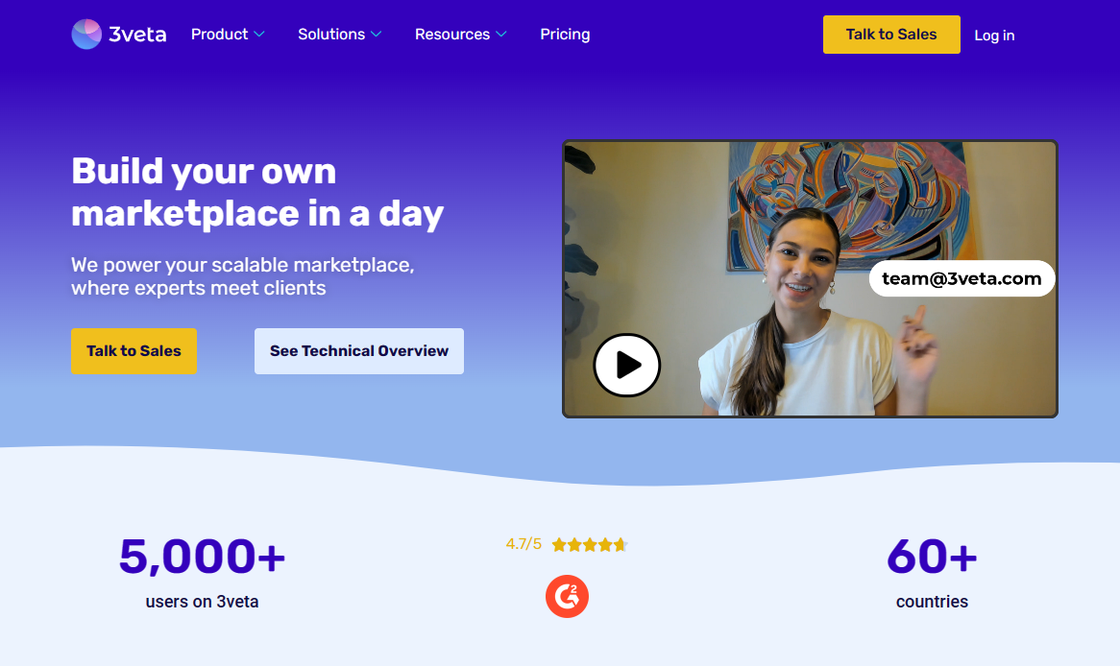Viewport: 1120px width, 666px height.
Task: Open the Resources dropdown
Action: coord(460,34)
